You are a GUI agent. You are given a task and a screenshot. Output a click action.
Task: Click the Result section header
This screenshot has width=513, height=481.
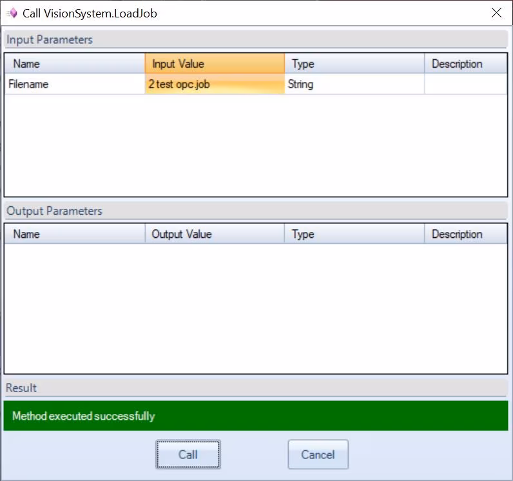[x=22, y=388]
